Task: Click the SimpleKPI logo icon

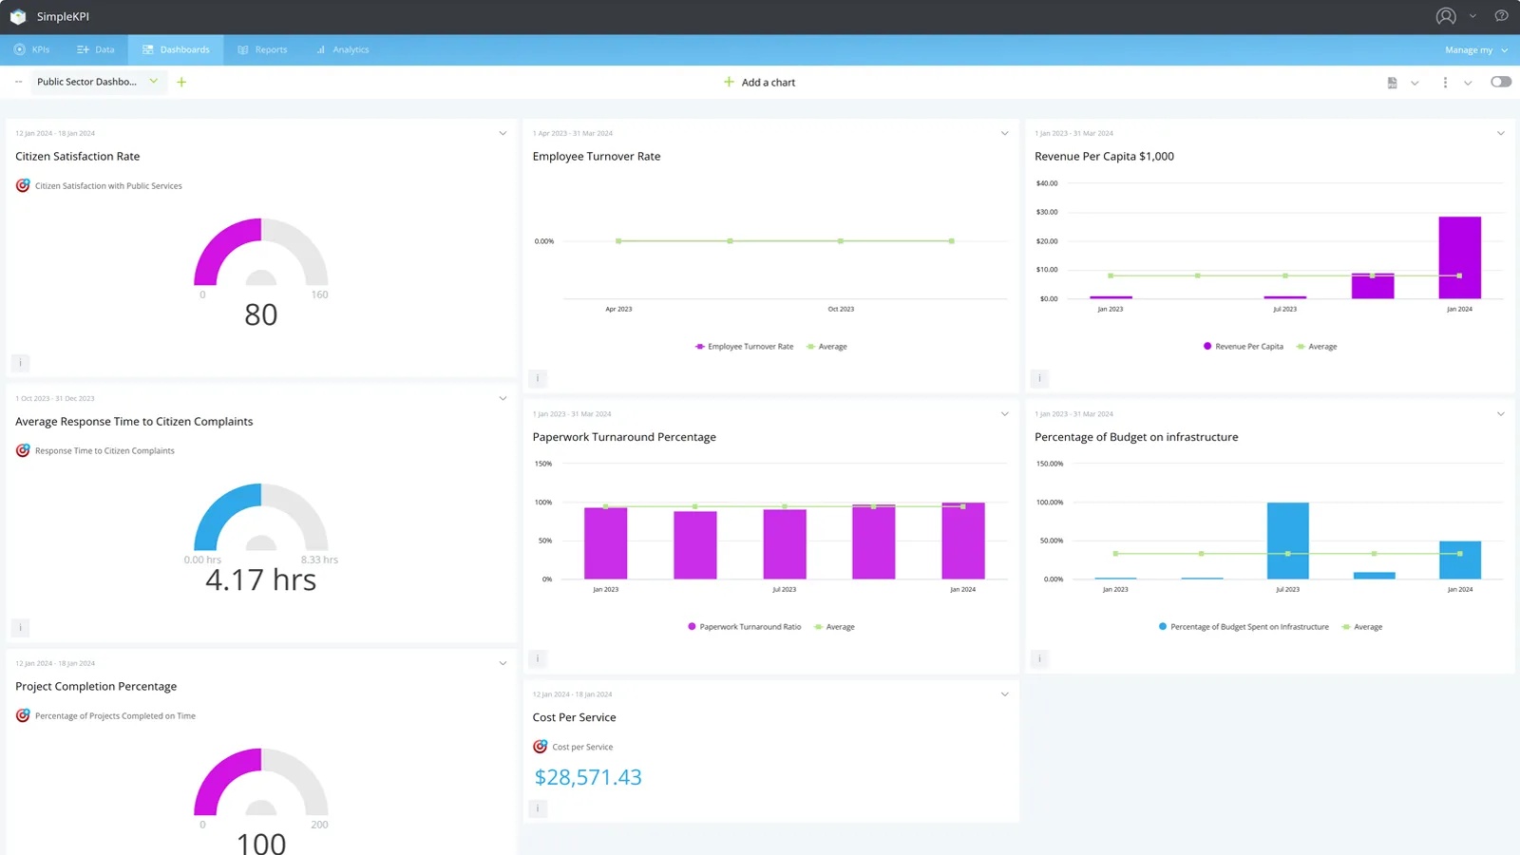Action: click(17, 15)
